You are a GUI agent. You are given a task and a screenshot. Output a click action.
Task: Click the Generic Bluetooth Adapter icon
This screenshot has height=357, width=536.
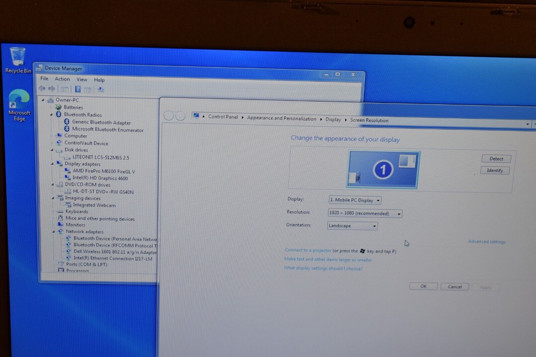[x=67, y=122]
